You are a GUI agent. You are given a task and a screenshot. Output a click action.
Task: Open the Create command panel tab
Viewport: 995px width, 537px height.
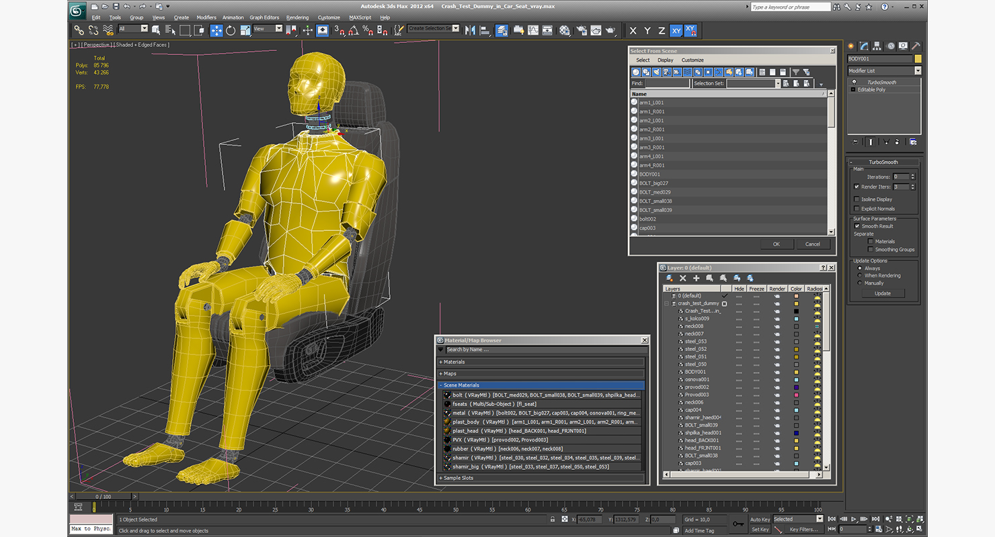click(851, 46)
